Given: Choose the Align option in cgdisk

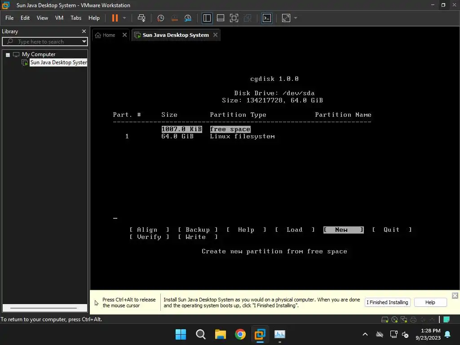Looking at the screenshot, I should coord(149,230).
